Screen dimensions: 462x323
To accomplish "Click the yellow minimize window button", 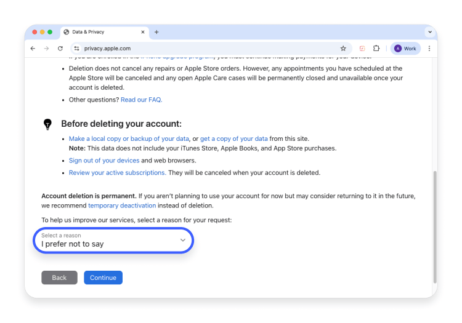I will coord(42,32).
